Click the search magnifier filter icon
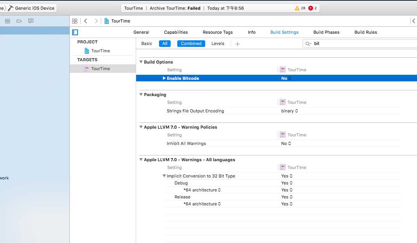Image resolution: width=417 pixels, height=243 pixels. point(308,43)
